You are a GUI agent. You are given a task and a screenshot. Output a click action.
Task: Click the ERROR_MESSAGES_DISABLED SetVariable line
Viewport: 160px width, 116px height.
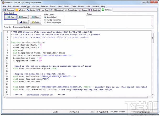(x=45, y=76)
